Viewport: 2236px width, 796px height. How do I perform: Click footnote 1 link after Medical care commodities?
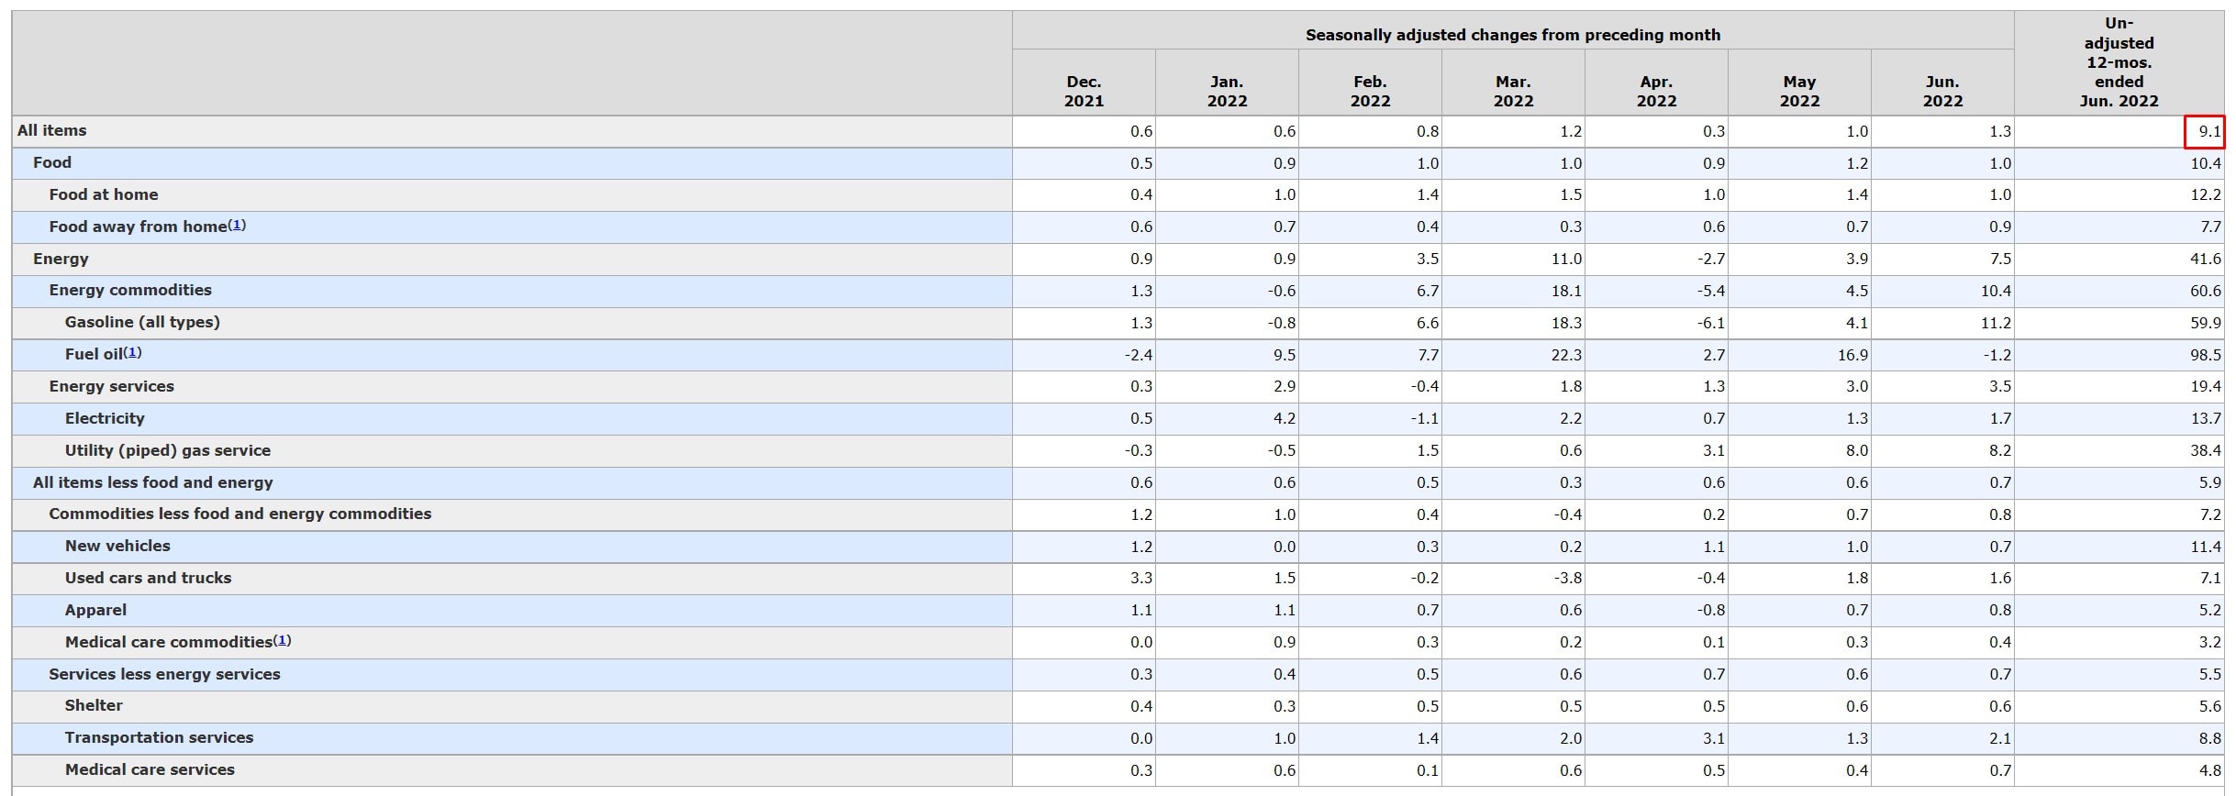tap(283, 640)
